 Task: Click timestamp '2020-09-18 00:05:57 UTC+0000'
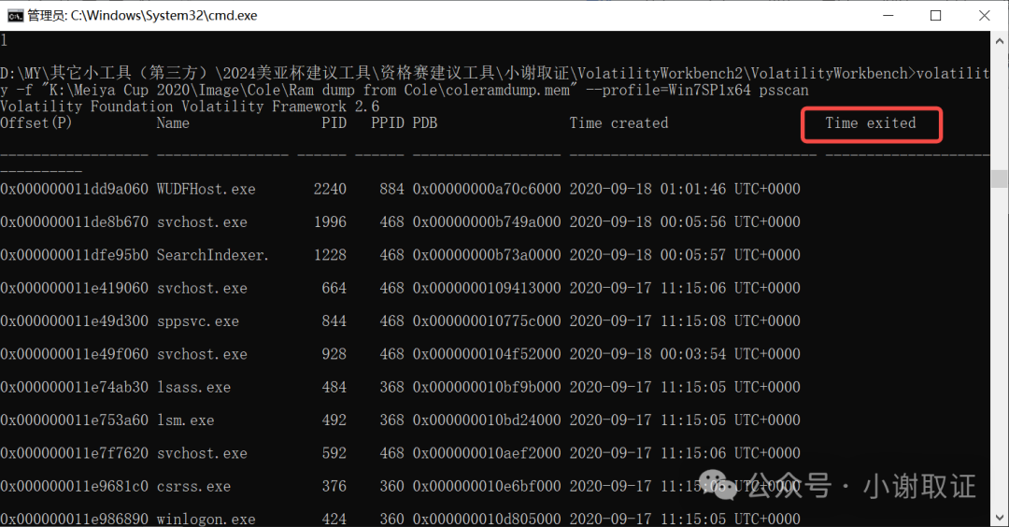685,255
